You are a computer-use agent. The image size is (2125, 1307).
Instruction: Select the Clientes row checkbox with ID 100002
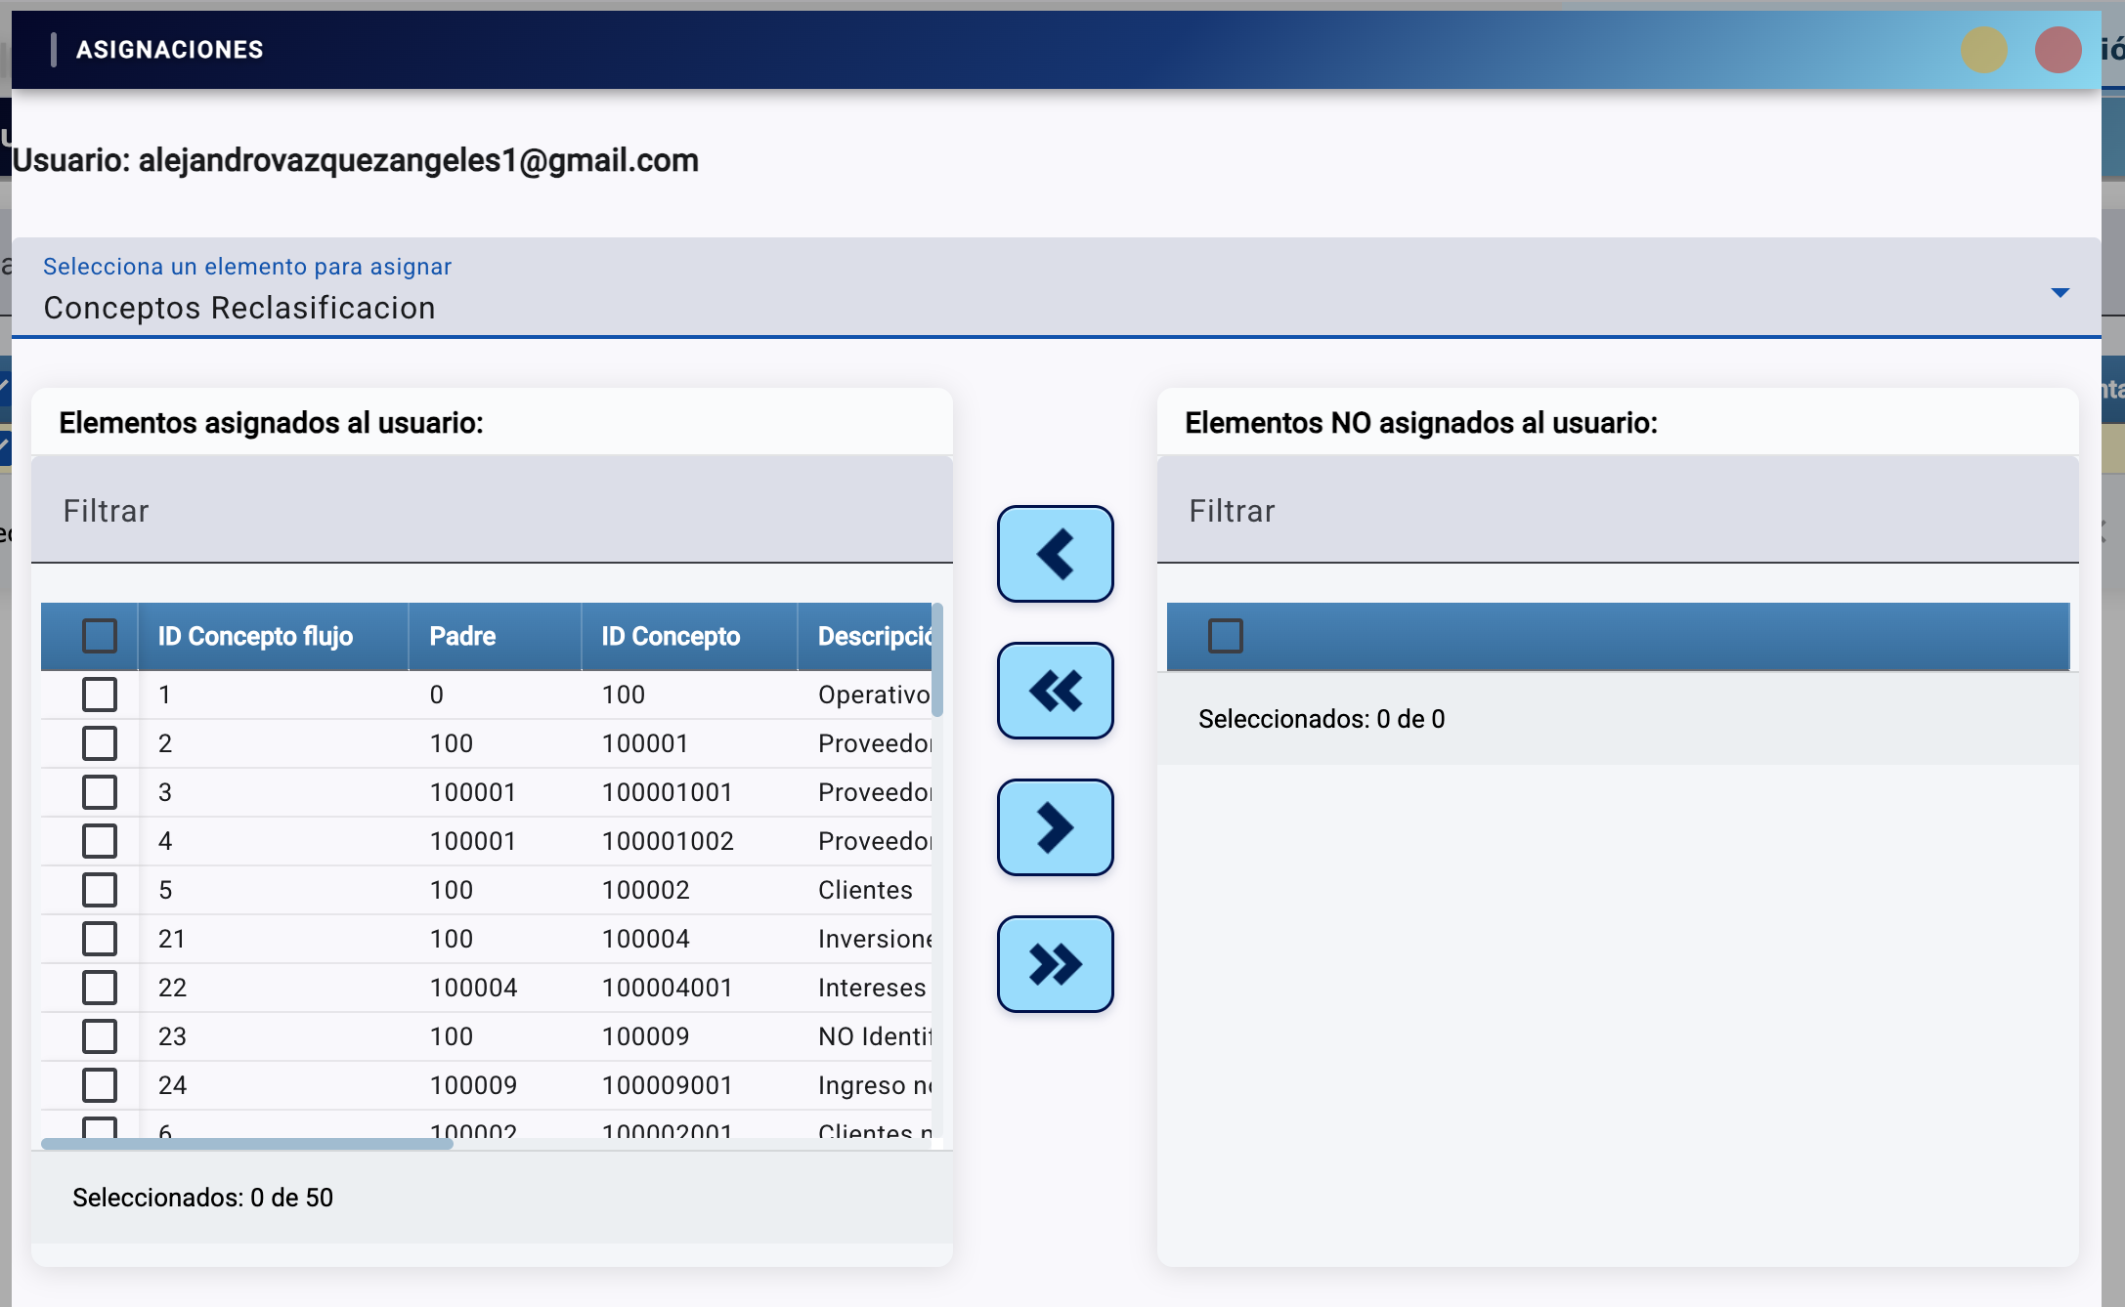(x=100, y=890)
